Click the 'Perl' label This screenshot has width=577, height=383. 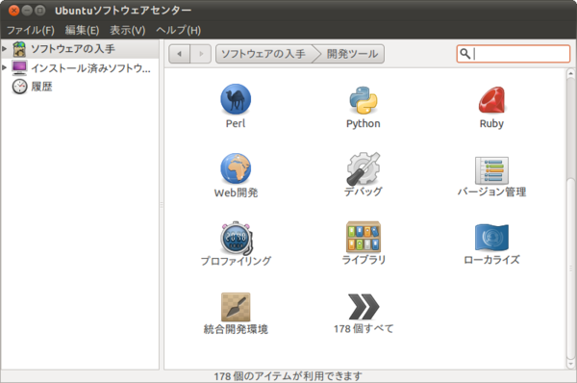pos(236,123)
